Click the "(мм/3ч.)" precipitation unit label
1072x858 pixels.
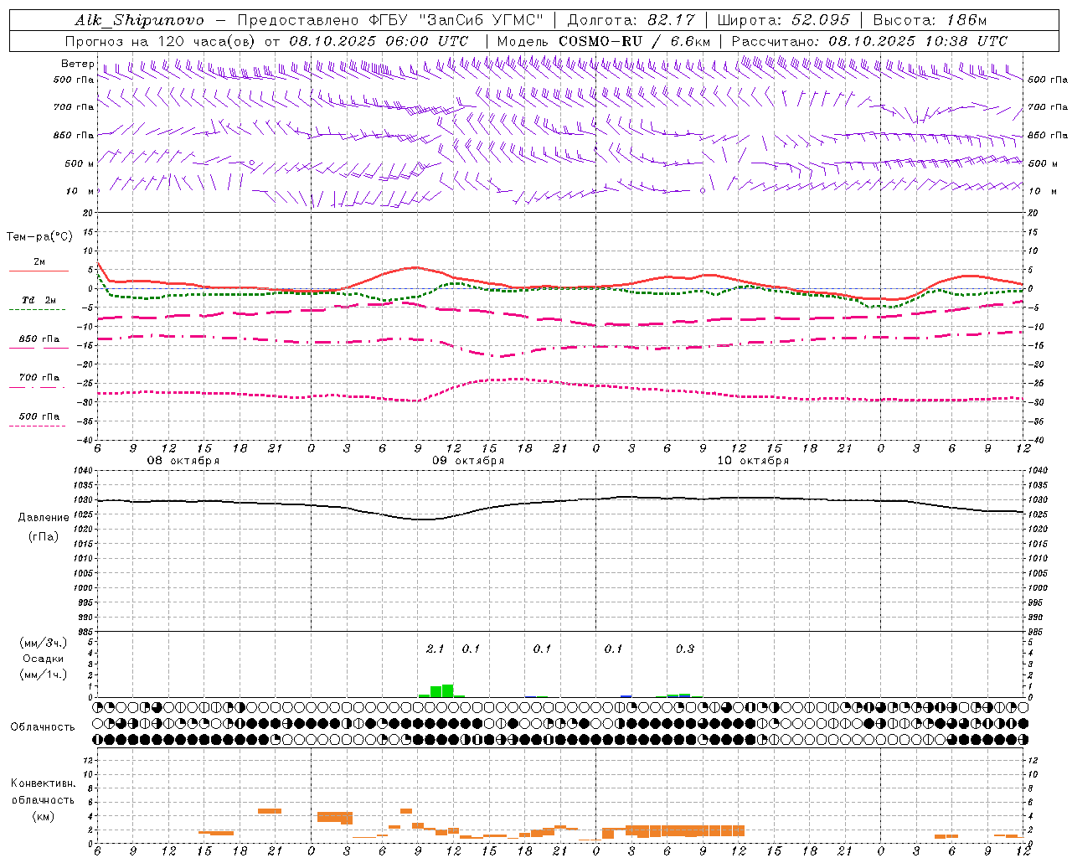(44, 643)
